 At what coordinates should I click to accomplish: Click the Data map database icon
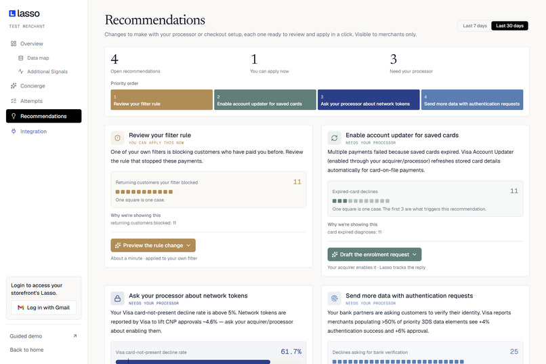pos(21,58)
